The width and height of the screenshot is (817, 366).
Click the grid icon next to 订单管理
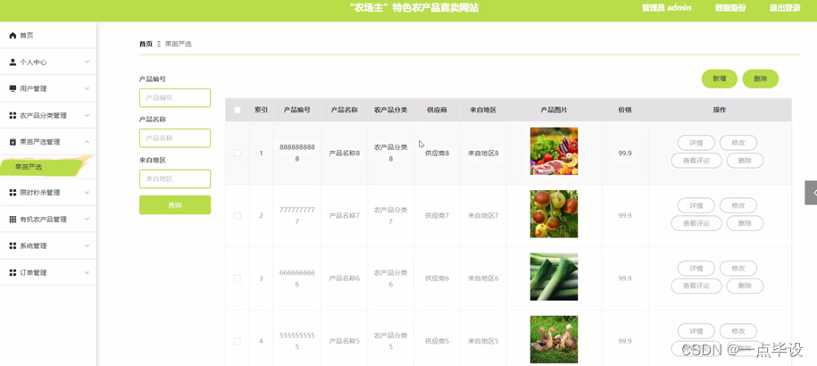click(13, 272)
